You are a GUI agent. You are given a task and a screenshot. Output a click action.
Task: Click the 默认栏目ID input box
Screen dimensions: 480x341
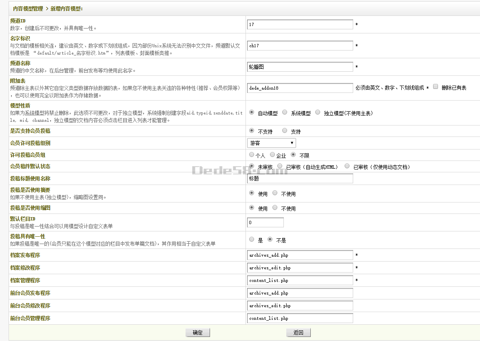click(265, 222)
